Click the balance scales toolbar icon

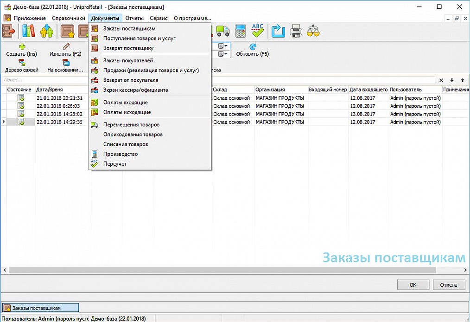tap(313, 31)
